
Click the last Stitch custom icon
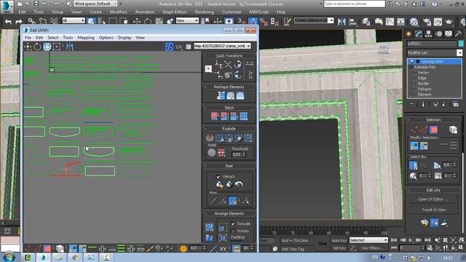(x=243, y=116)
